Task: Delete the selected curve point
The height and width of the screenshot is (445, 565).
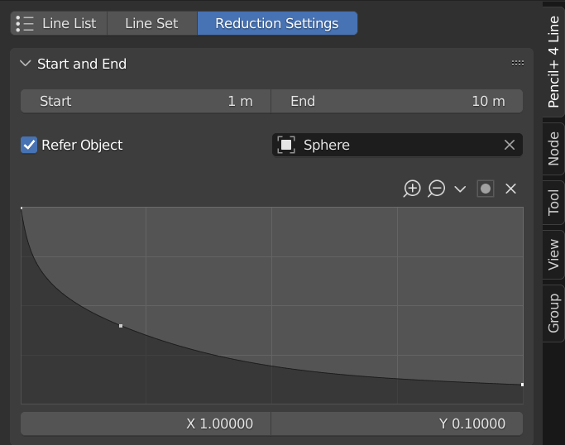Action: [510, 189]
